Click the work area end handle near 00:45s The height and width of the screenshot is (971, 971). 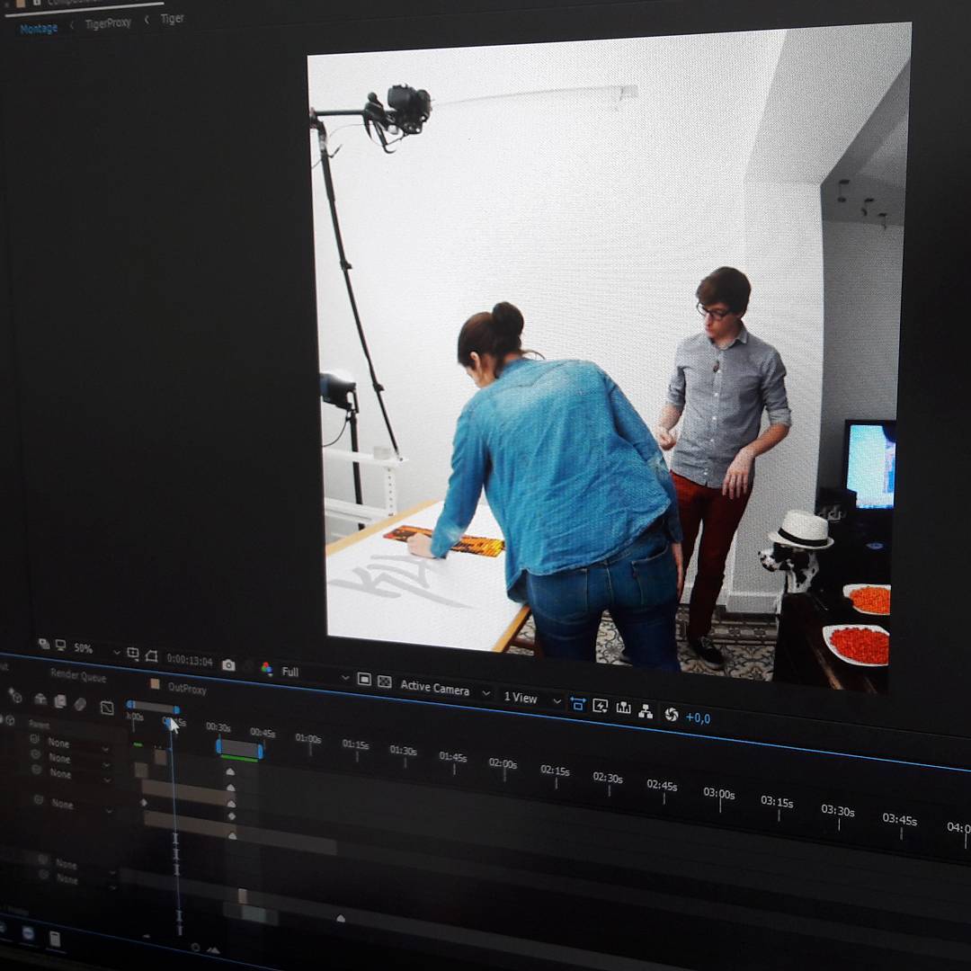[260, 752]
